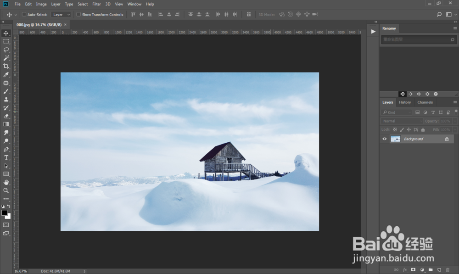Create a new layer
This screenshot has height=274, width=459.
tap(440, 270)
